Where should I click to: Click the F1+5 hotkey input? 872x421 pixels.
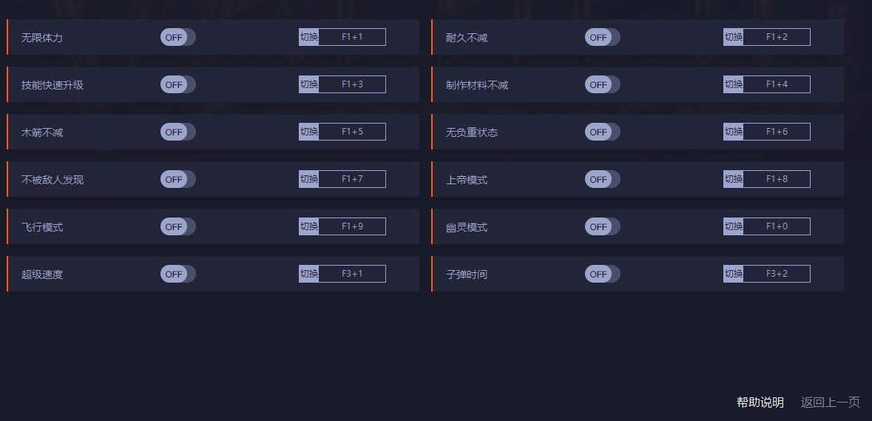(352, 132)
